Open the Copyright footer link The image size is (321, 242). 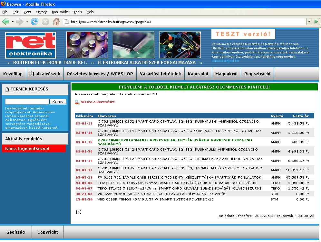pyautogui.click(x=48, y=232)
